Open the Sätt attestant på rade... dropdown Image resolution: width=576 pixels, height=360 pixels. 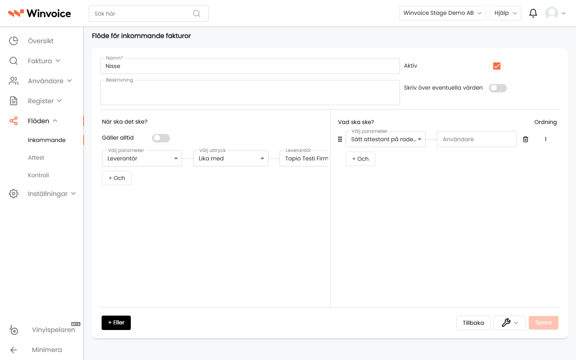click(x=386, y=139)
